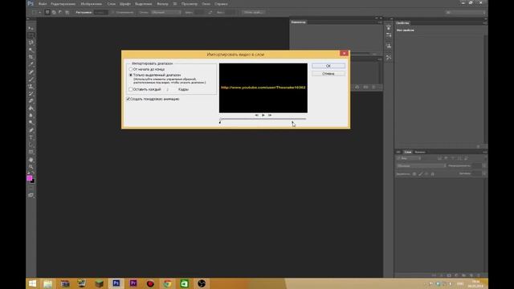514x289 pixels.
Task: Open the Редактирование menu
Action: (63, 4)
